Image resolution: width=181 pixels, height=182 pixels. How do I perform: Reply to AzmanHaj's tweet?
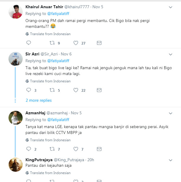[x=29, y=149]
